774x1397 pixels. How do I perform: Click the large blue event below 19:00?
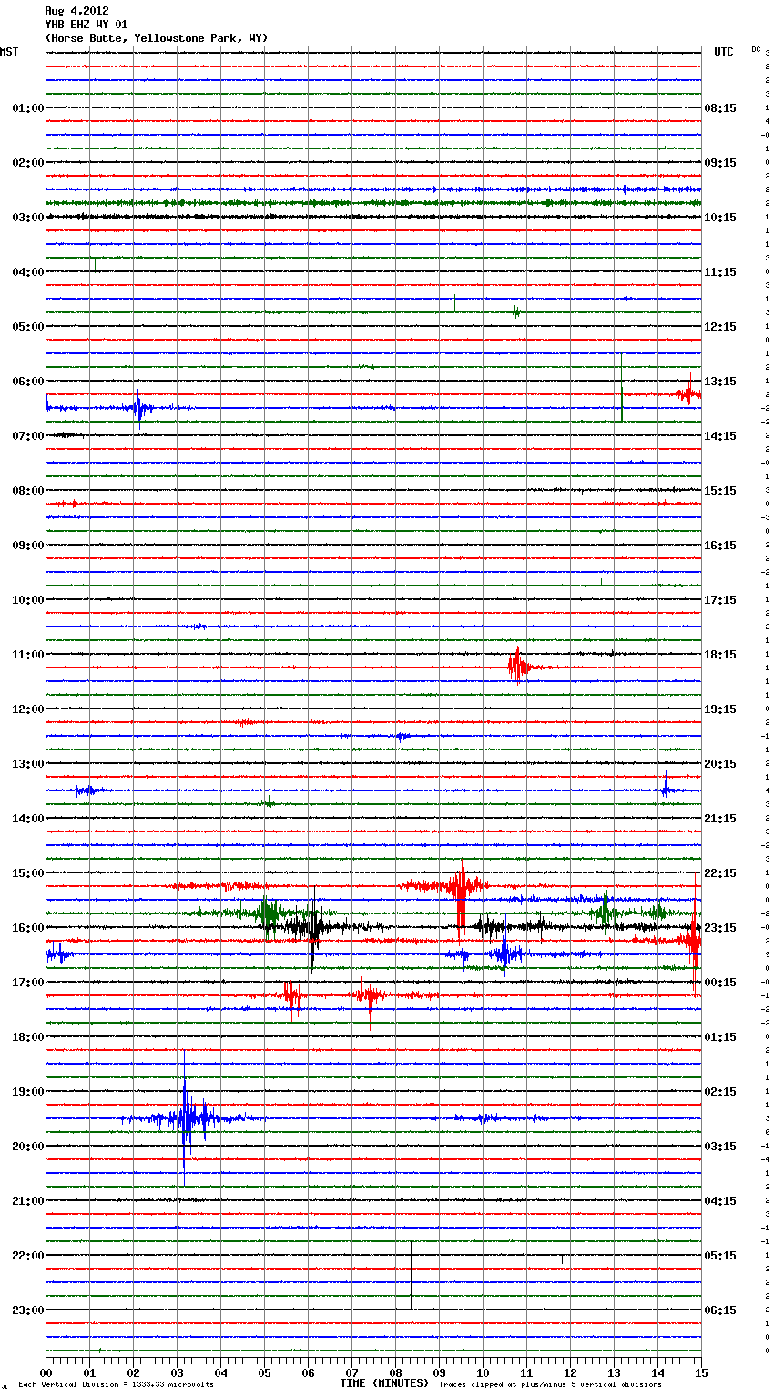click(185, 1117)
